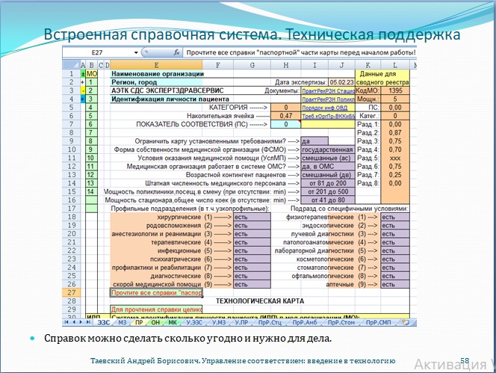Viewport: 496px width, 373px height.
Task: Open the ПрР.Амб sheet tab
Action: click(x=305, y=322)
